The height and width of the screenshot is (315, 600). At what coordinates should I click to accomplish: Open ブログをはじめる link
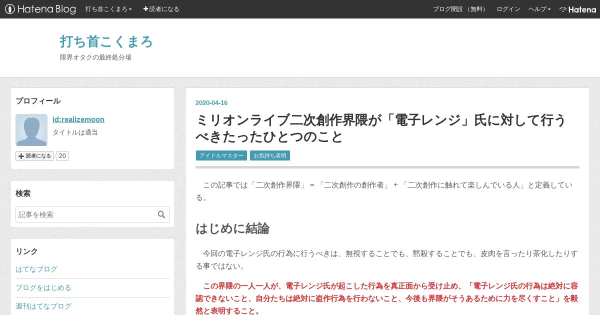click(43, 287)
